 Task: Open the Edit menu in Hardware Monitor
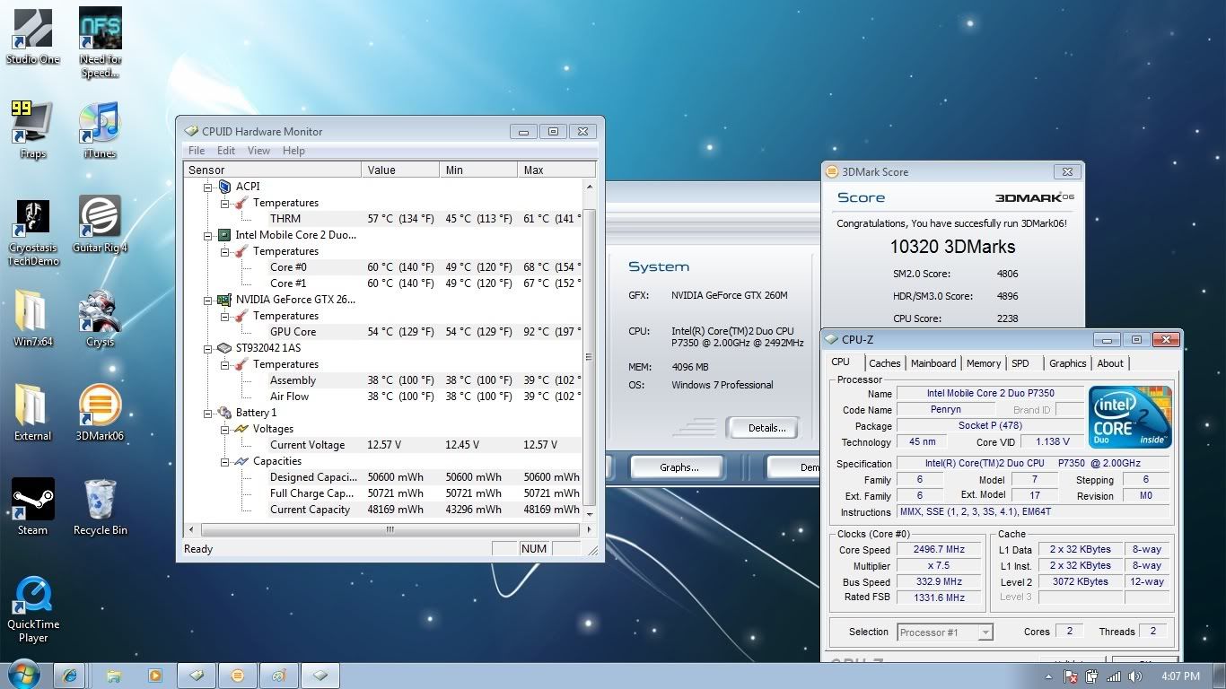coord(226,151)
